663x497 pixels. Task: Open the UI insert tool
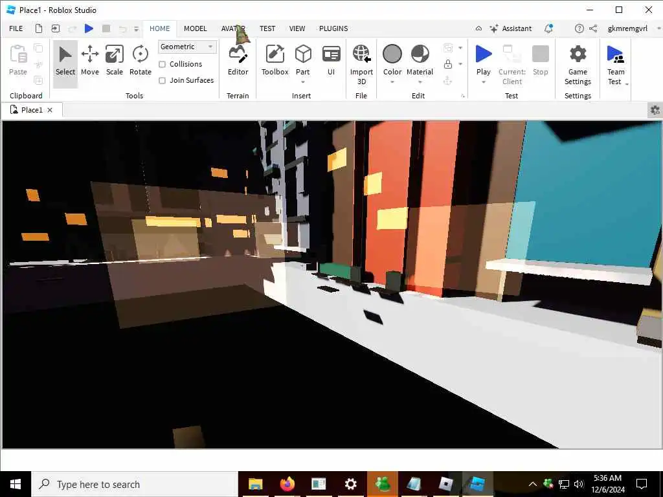[331, 61]
